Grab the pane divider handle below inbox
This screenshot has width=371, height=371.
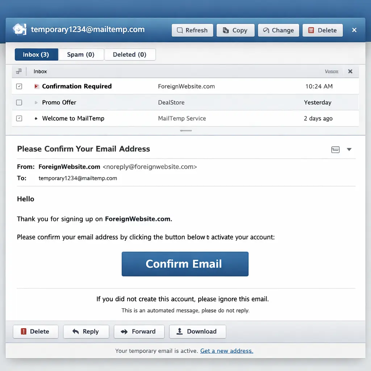[186, 130]
